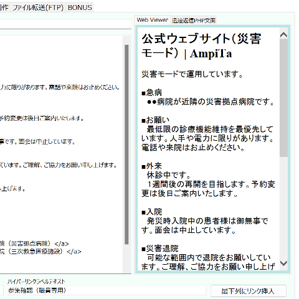Click the code editor's vertical scrollbar thumb
The width and height of the screenshot is (299, 299).
pos(126,145)
